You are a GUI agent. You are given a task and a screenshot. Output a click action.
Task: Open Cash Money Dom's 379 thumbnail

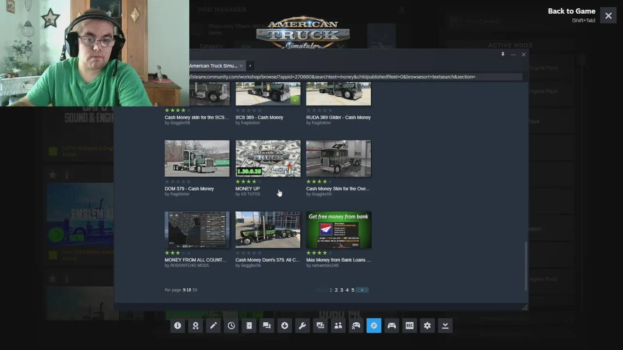pyautogui.click(x=268, y=229)
